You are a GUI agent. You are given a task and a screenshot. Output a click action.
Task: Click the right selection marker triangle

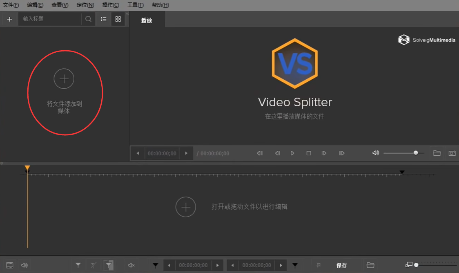(x=295, y=265)
